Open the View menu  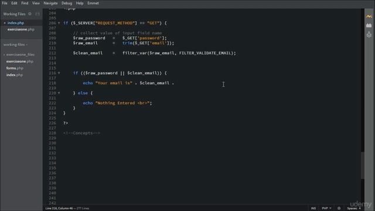(36, 3)
